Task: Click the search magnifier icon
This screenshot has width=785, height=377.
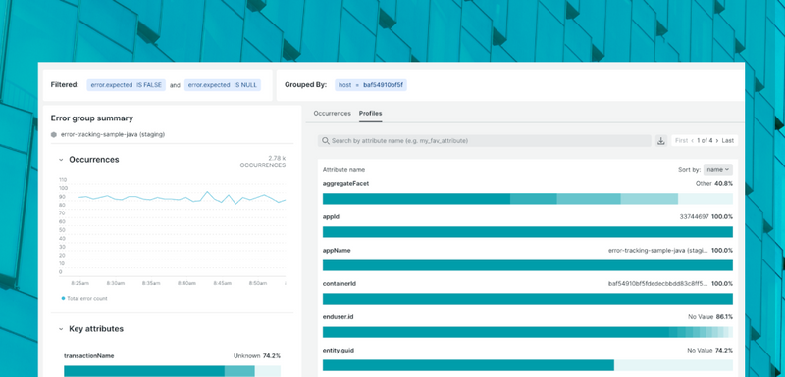Action: point(326,141)
